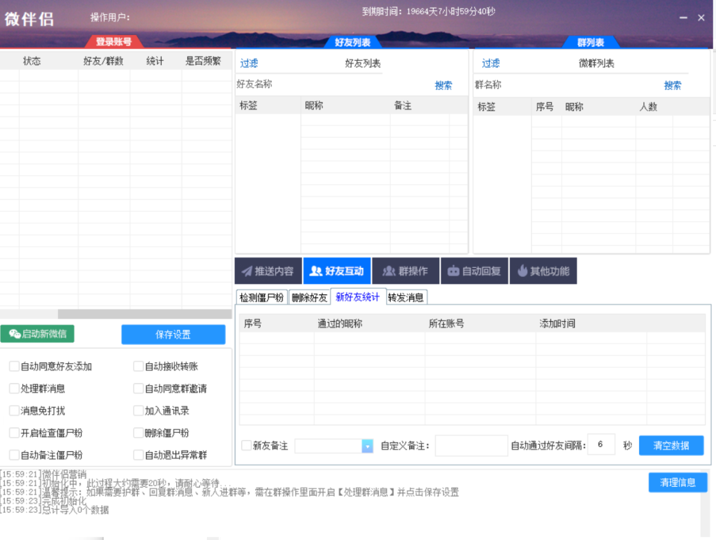
Task: Check the 删除僵尸粉 option
Action: tap(138, 433)
